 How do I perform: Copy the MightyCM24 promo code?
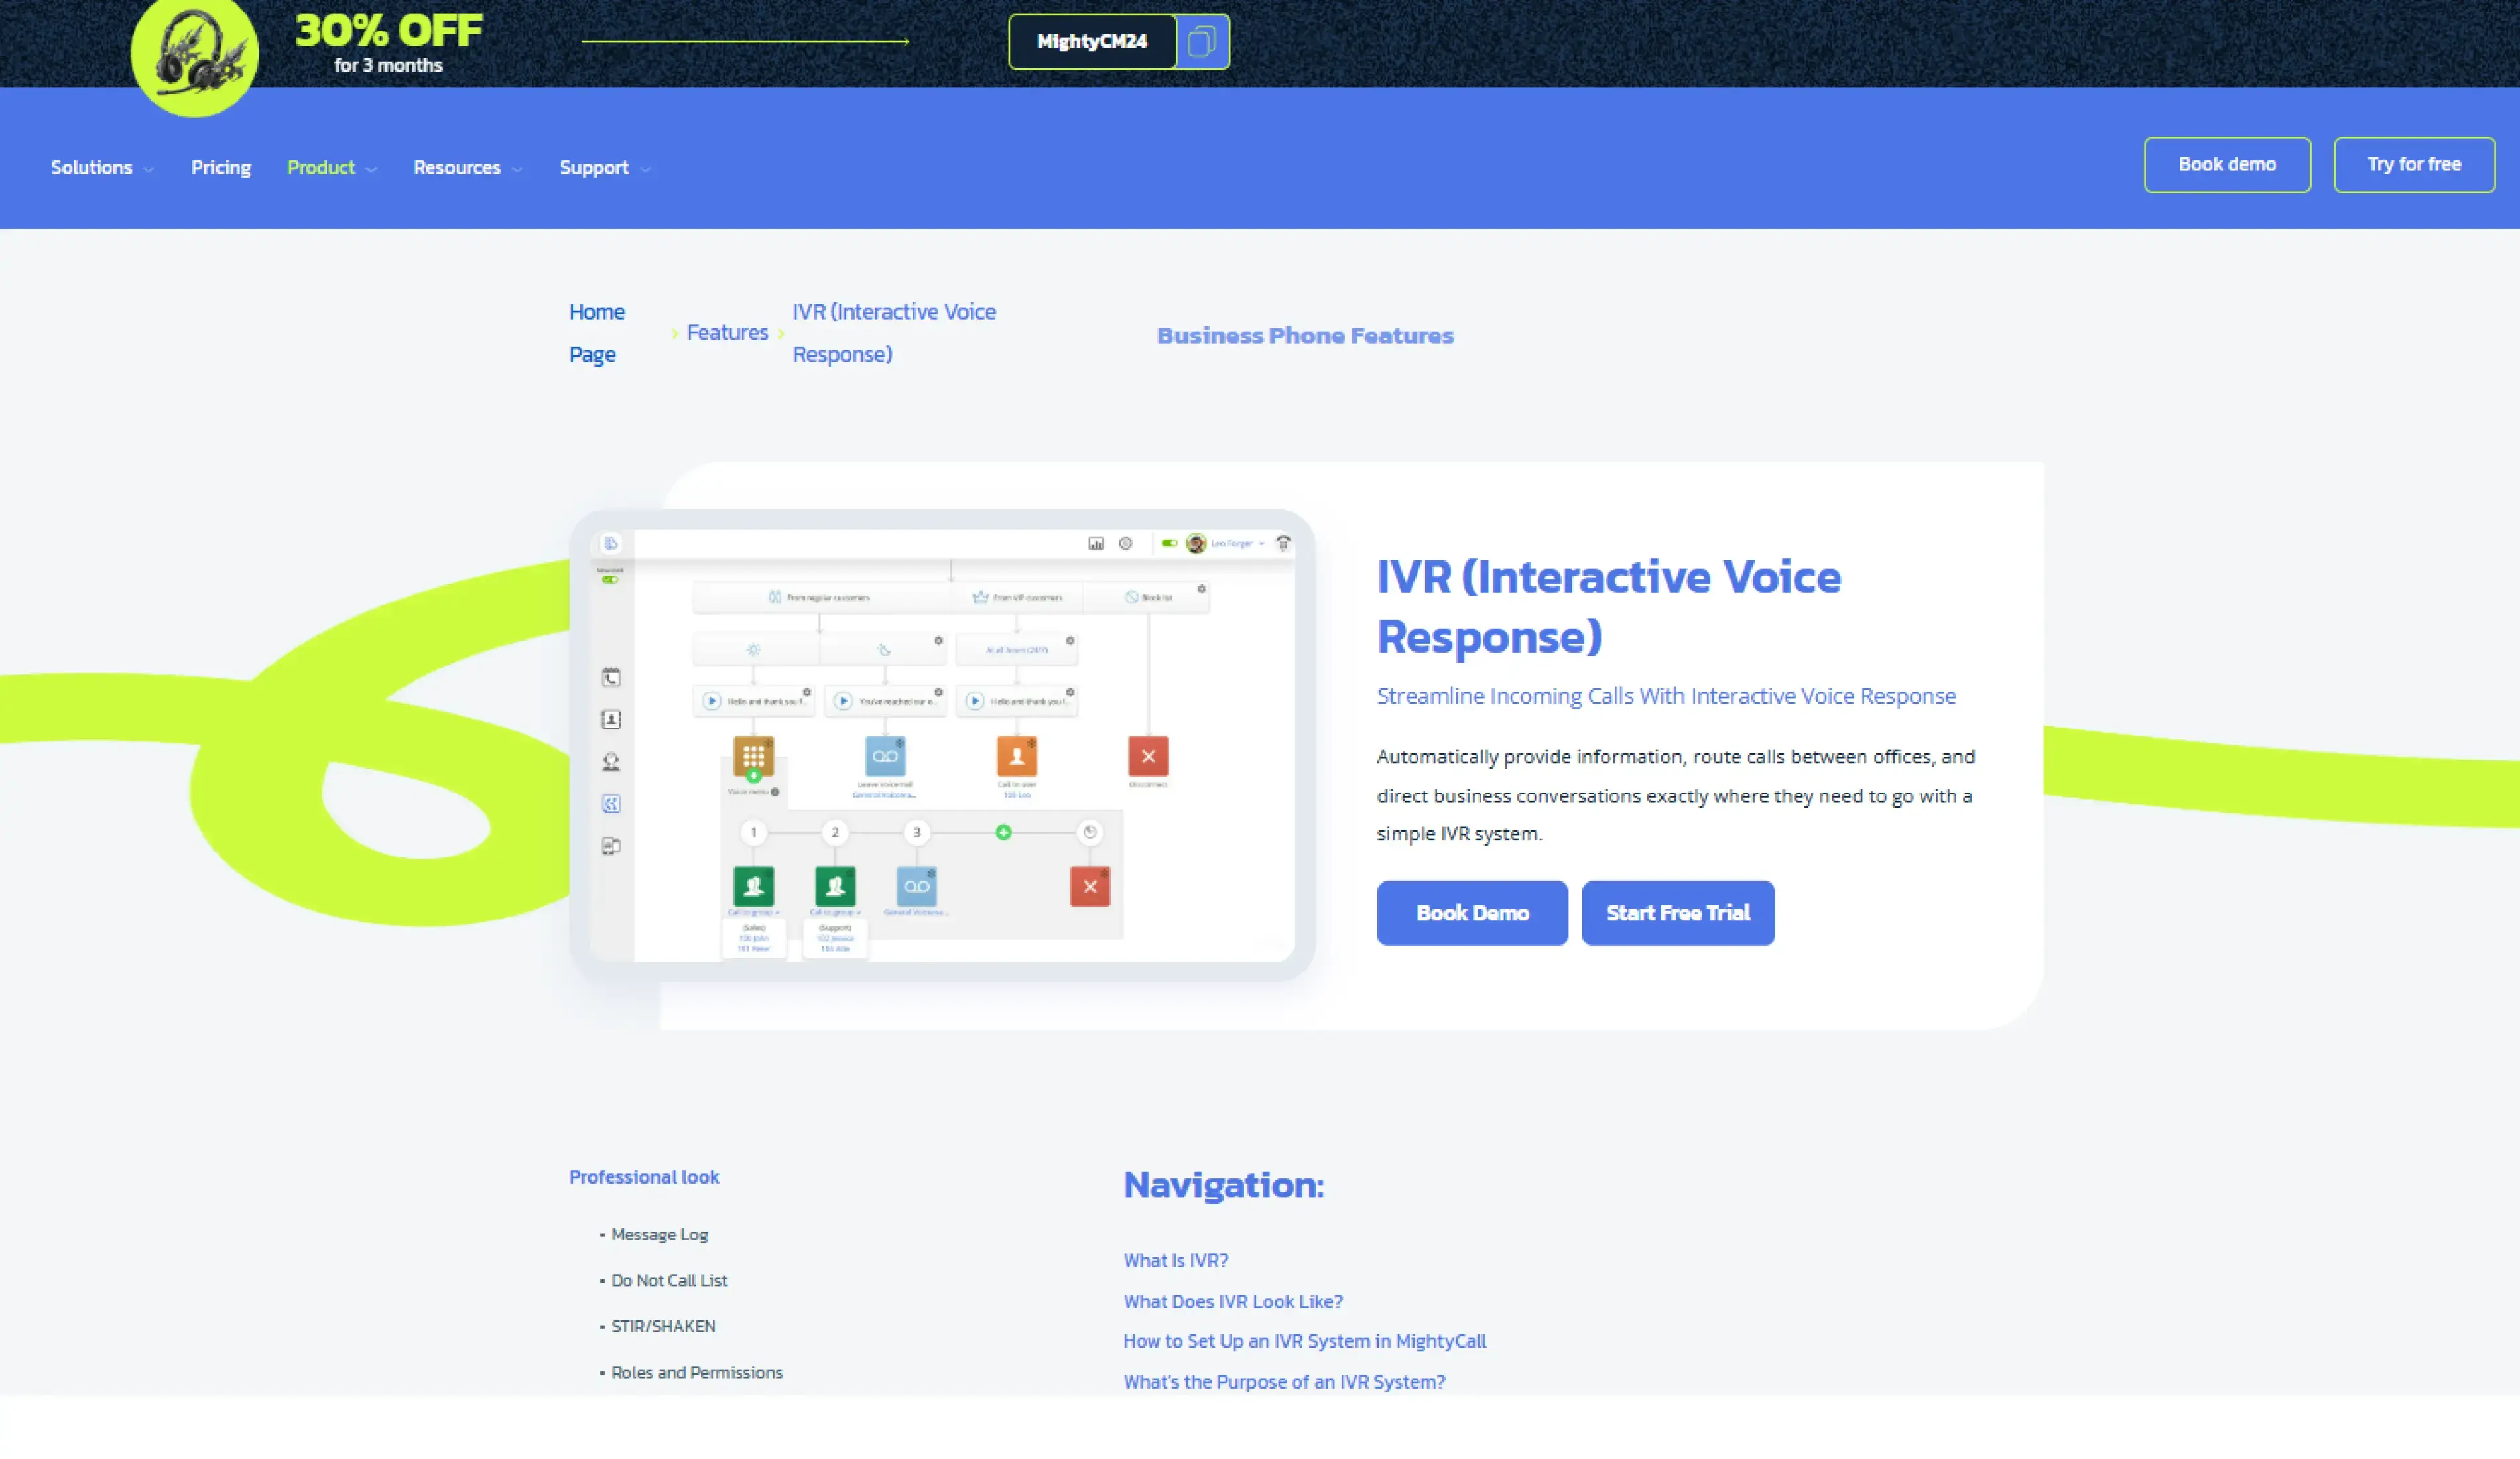click(x=1202, y=42)
